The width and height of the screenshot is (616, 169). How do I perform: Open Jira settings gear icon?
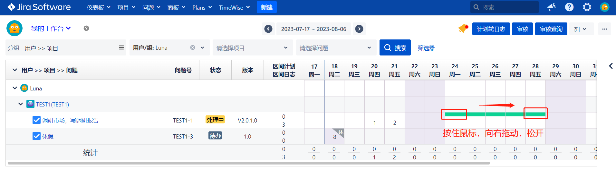[587, 7]
